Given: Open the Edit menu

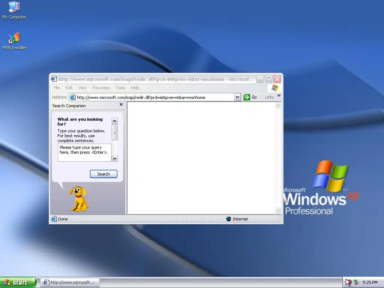Looking at the screenshot, I should tap(69, 88).
